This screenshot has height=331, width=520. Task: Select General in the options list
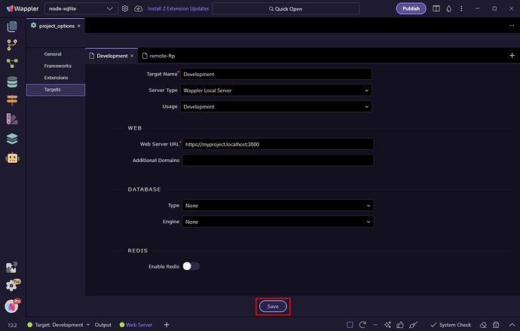53,54
